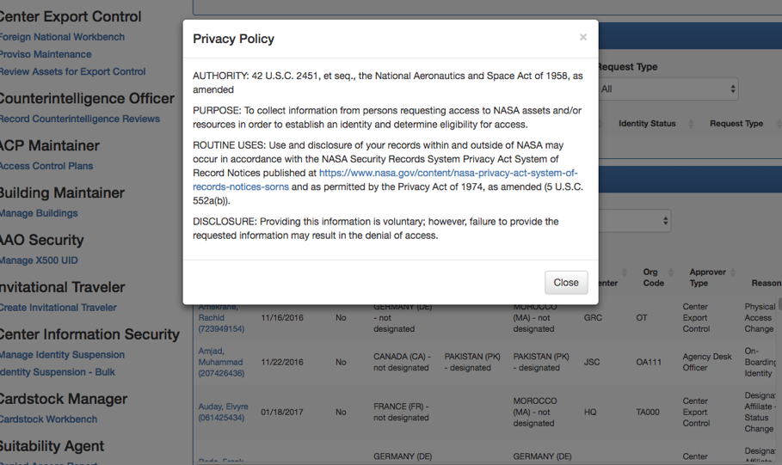Open the dropdown above the Org Code column
This screenshot has height=465, width=782.
click(x=635, y=221)
